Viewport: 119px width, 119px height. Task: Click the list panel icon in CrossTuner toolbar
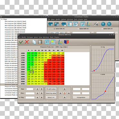(69, 24)
